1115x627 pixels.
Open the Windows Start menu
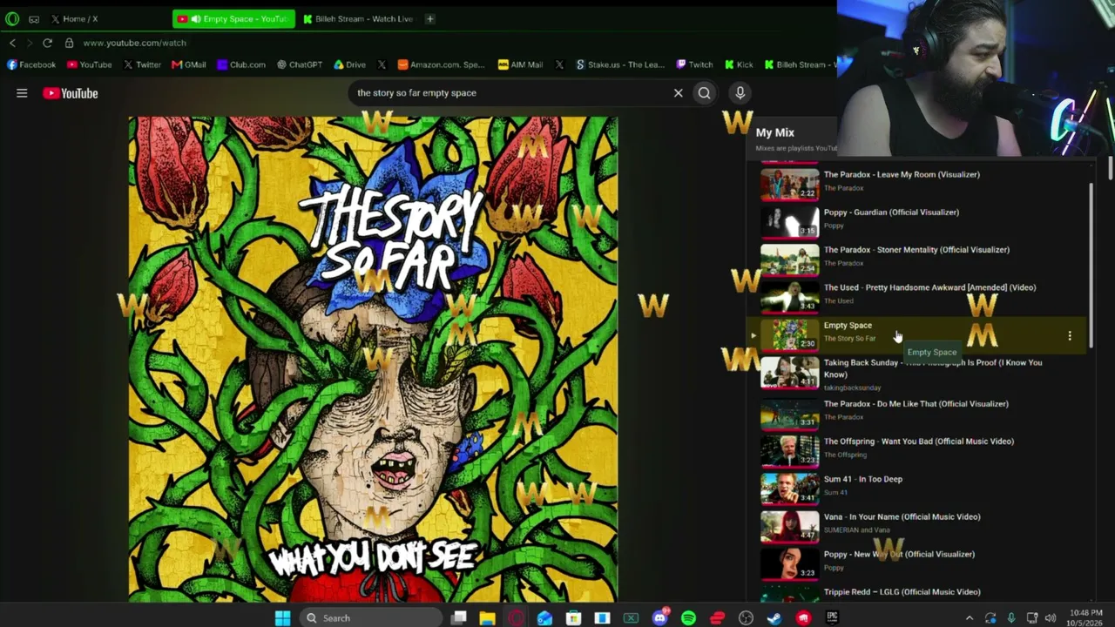[282, 618]
